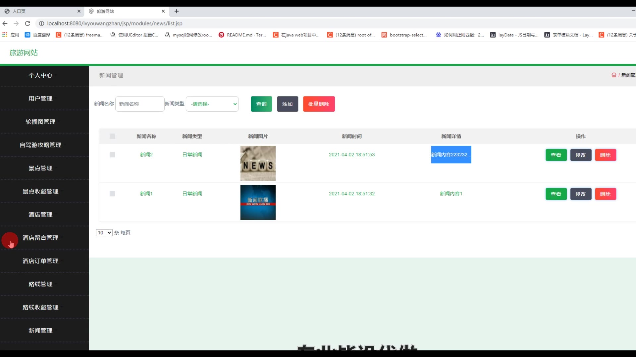Viewport: 636px width, 357px height.
Task: Open the 新闻类型 dropdown
Action: (x=212, y=104)
